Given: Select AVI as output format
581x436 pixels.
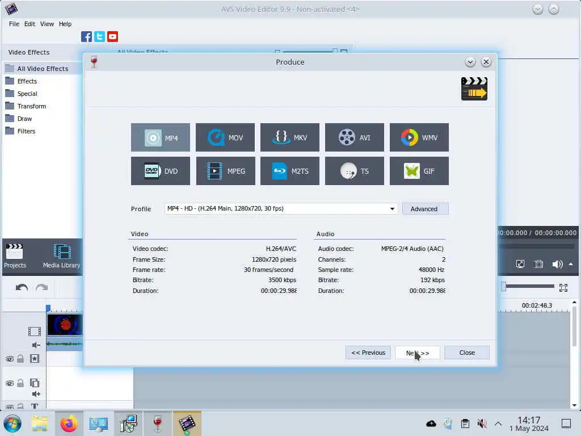Looking at the screenshot, I should (x=355, y=137).
